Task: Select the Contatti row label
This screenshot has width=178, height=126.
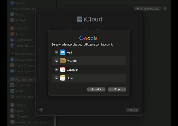Action: point(72,61)
